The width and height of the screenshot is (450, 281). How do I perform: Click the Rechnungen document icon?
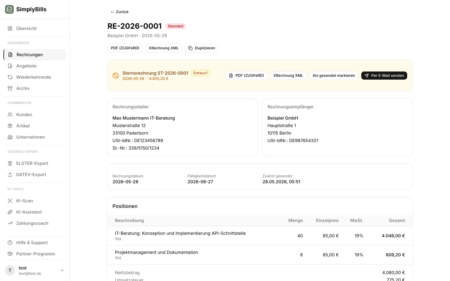pyautogui.click(x=10, y=55)
